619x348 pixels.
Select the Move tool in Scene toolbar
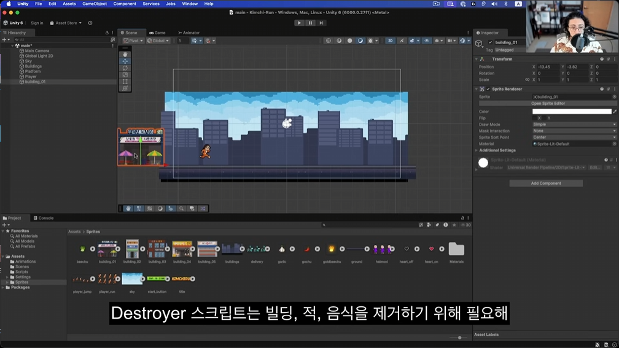point(125,61)
